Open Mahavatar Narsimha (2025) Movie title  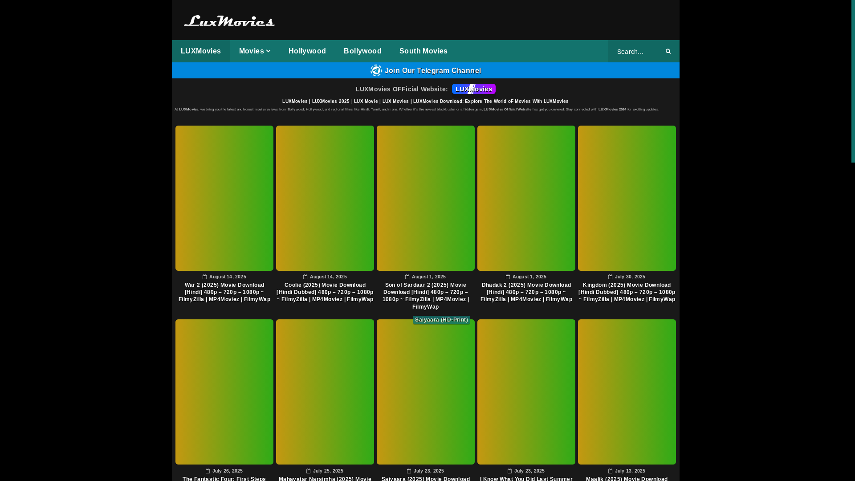[325, 479]
